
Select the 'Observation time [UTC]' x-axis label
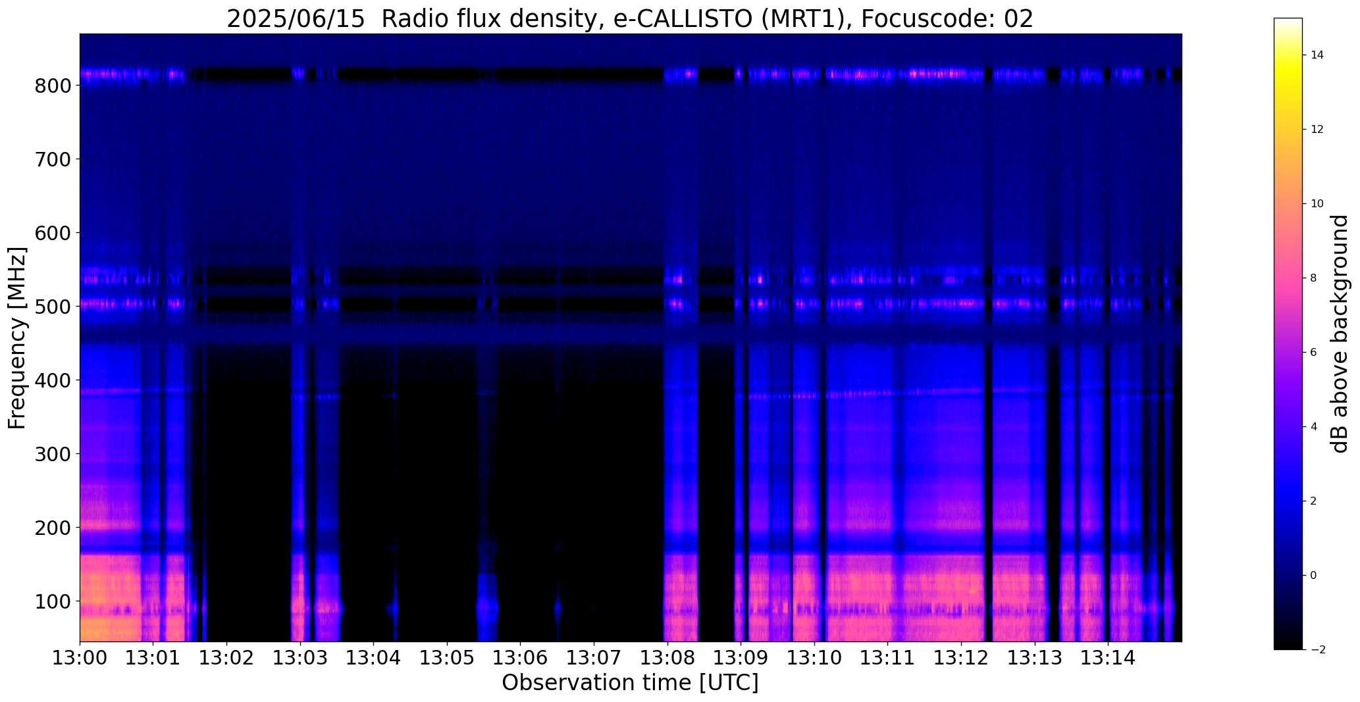[x=630, y=683]
